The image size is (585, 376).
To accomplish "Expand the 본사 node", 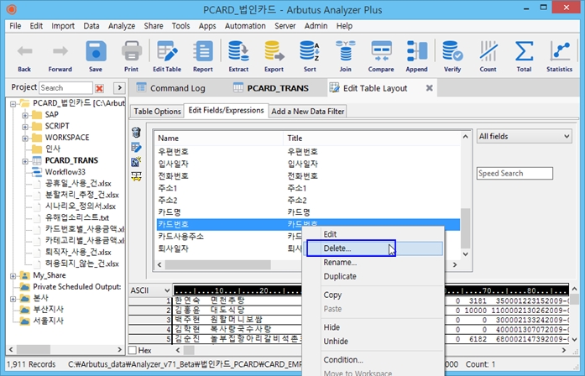I will [x=13, y=299].
